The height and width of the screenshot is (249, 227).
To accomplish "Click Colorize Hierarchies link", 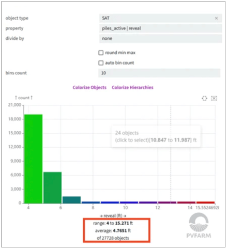I will coord(132,87).
